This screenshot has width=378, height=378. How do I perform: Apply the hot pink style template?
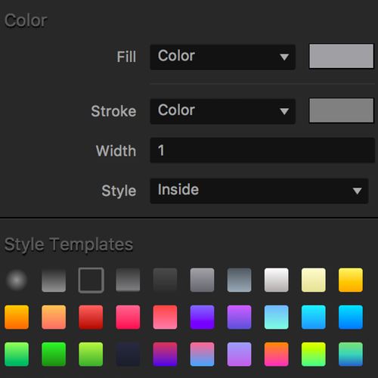tap(128, 317)
